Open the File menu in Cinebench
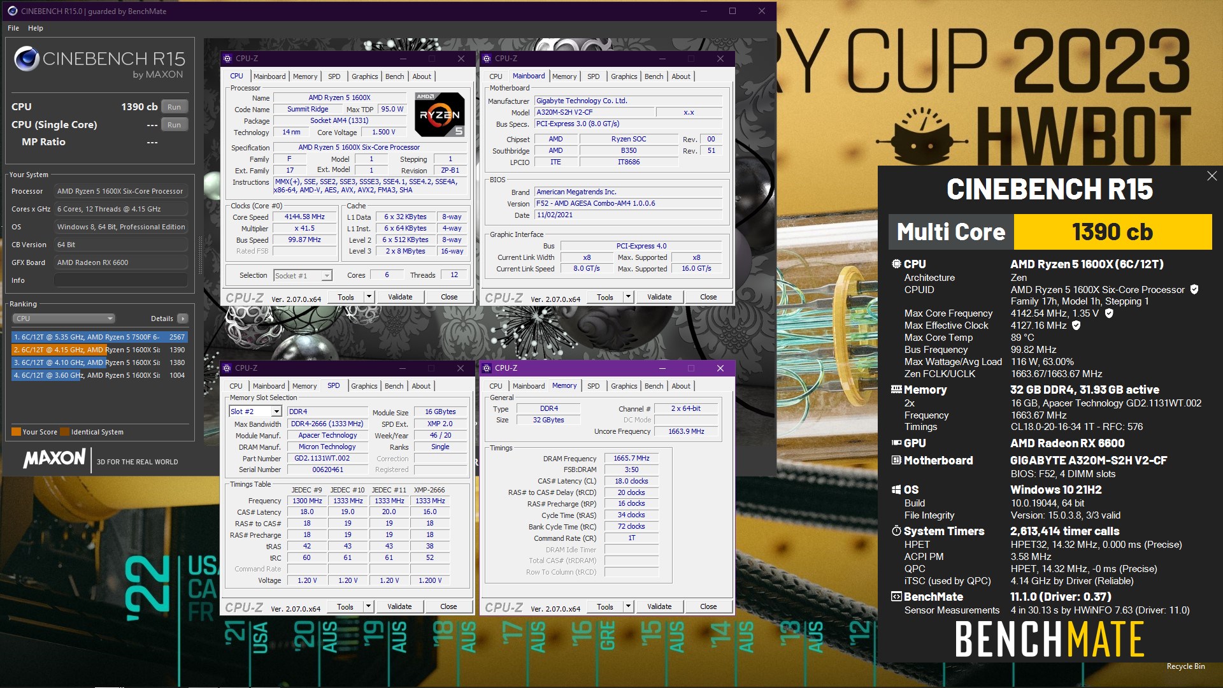 13,28
